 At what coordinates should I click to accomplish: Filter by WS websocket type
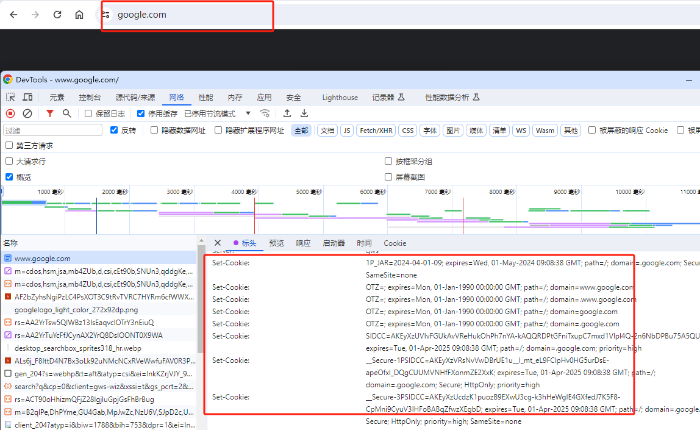tap(521, 131)
